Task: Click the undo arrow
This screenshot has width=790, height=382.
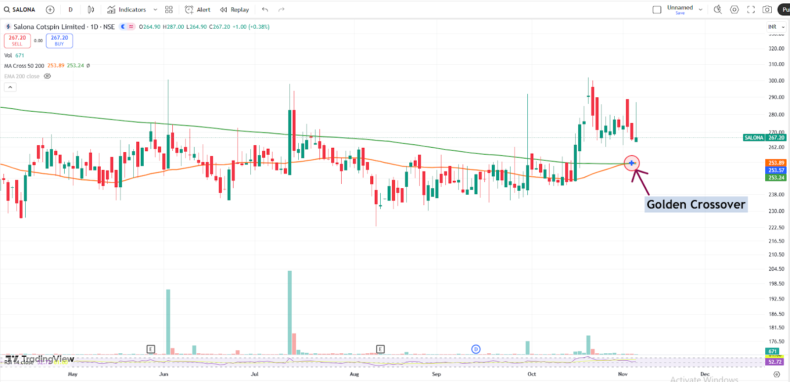Action: [265, 9]
